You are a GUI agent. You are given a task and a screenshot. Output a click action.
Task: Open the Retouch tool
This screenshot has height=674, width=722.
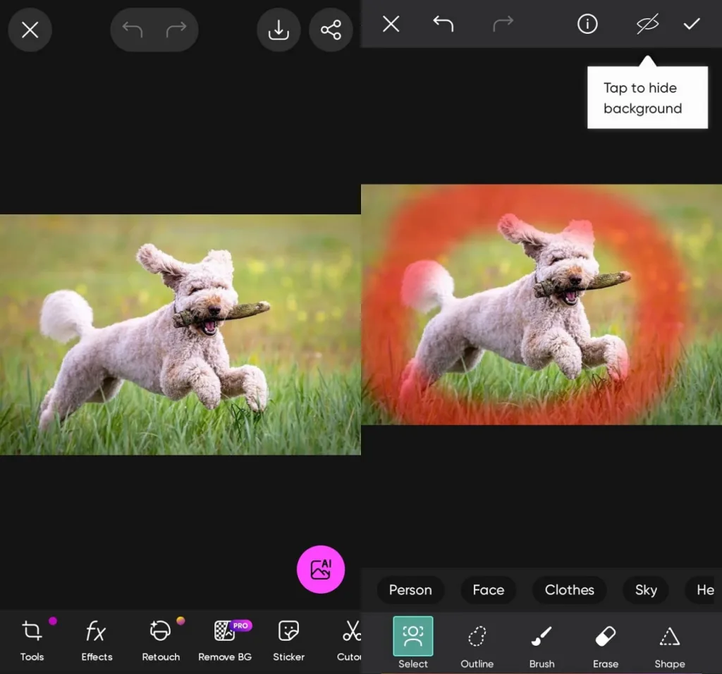161,640
